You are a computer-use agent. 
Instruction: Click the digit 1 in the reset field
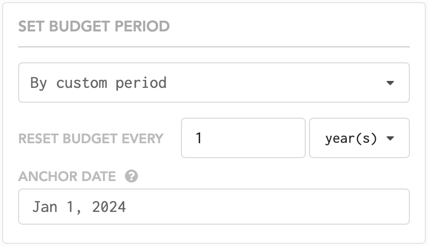click(199, 138)
